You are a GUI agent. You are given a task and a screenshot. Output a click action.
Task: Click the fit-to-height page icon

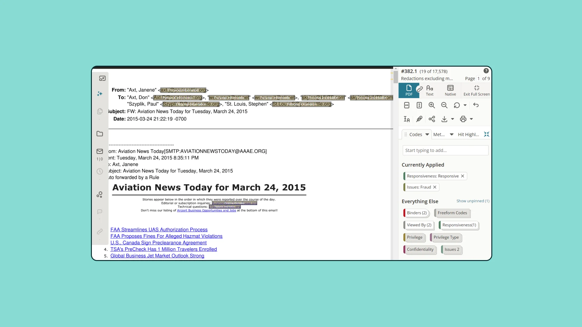[419, 105]
